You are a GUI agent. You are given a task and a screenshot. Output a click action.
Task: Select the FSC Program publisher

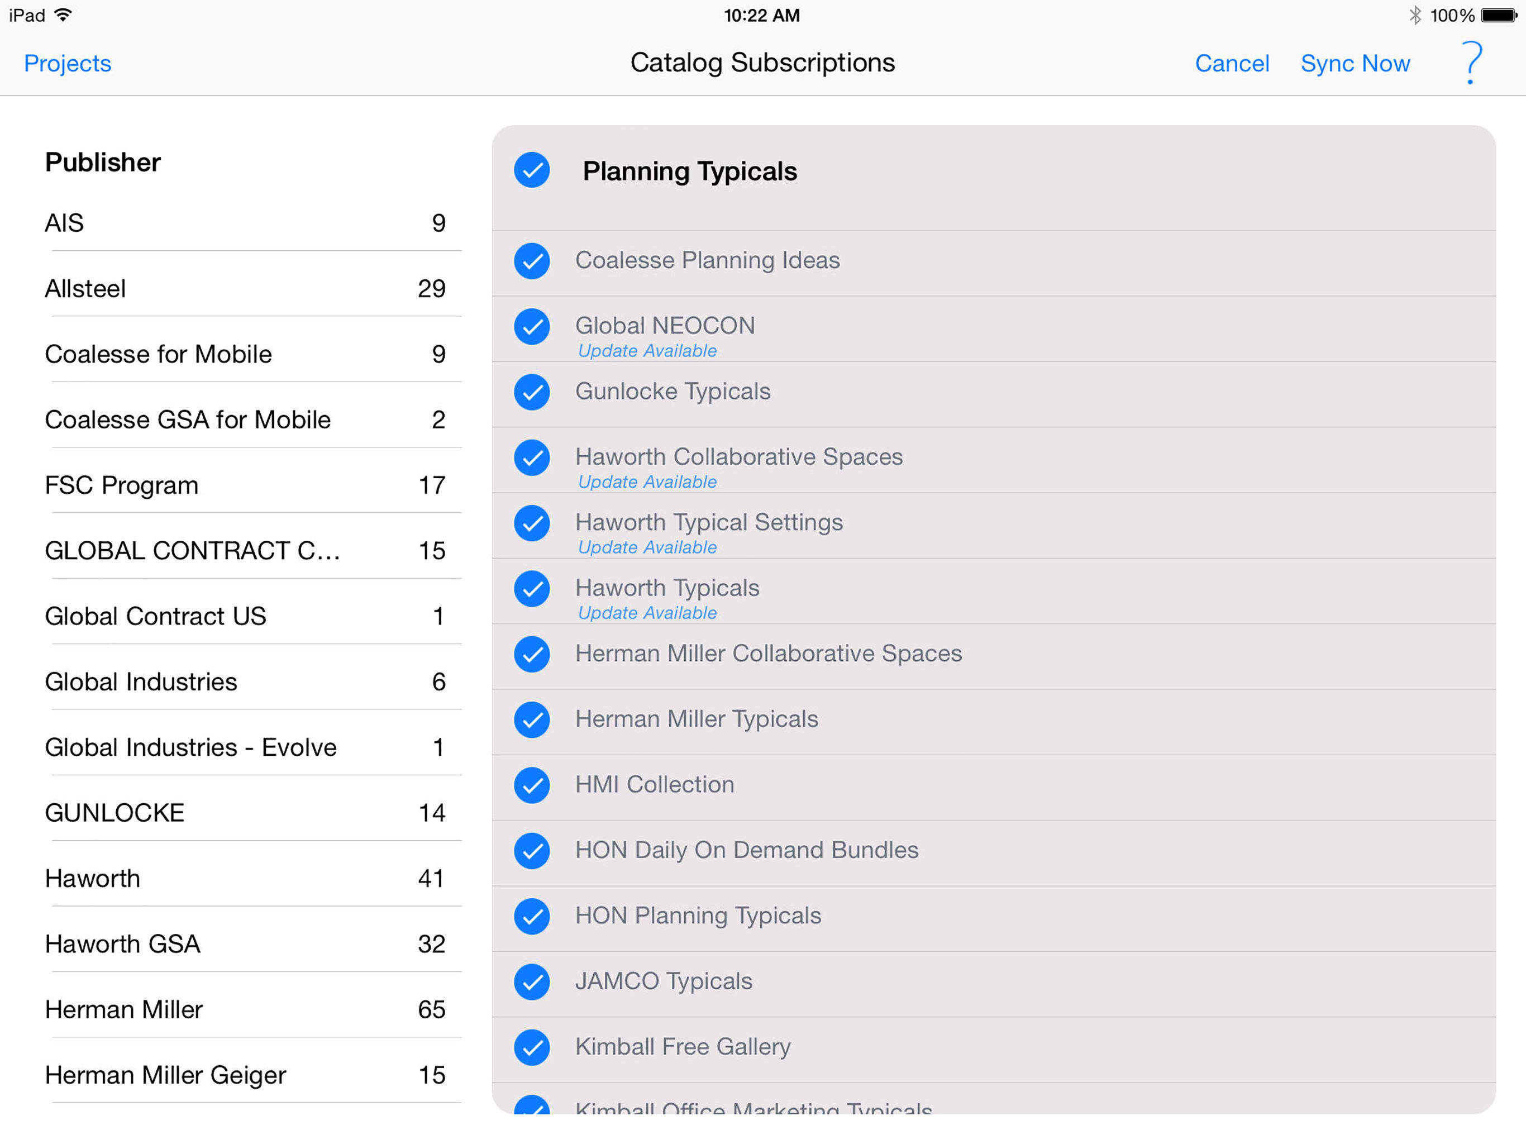(252, 485)
